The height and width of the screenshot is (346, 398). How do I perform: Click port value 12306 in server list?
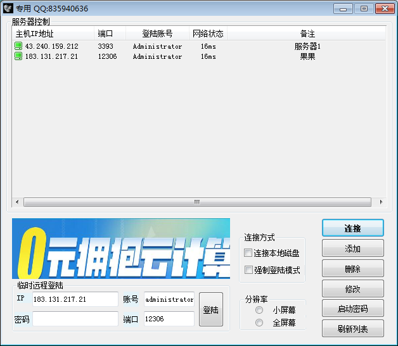[107, 56]
